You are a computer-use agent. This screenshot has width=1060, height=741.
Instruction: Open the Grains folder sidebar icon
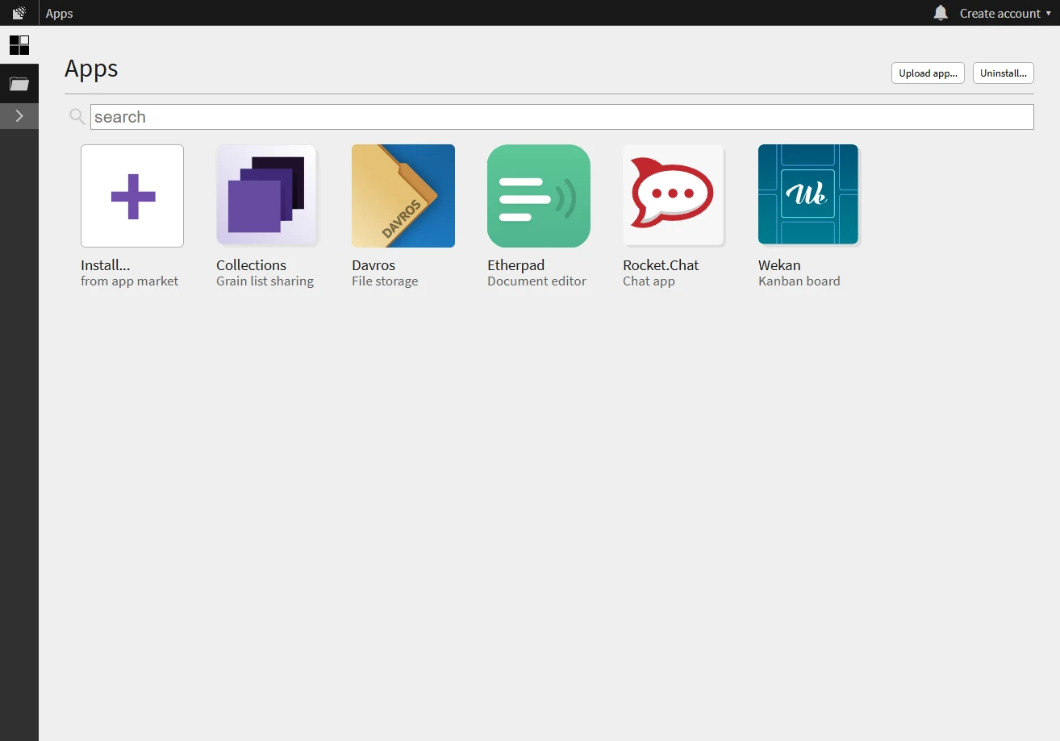[x=19, y=84]
